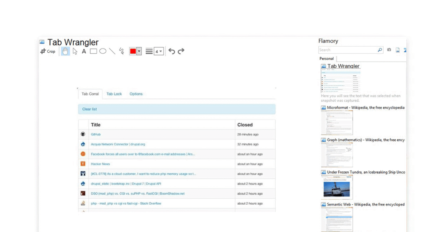This screenshot has width=444, height=232.
Task: Click the line thickness icon
Action: [x=149, y=51]
